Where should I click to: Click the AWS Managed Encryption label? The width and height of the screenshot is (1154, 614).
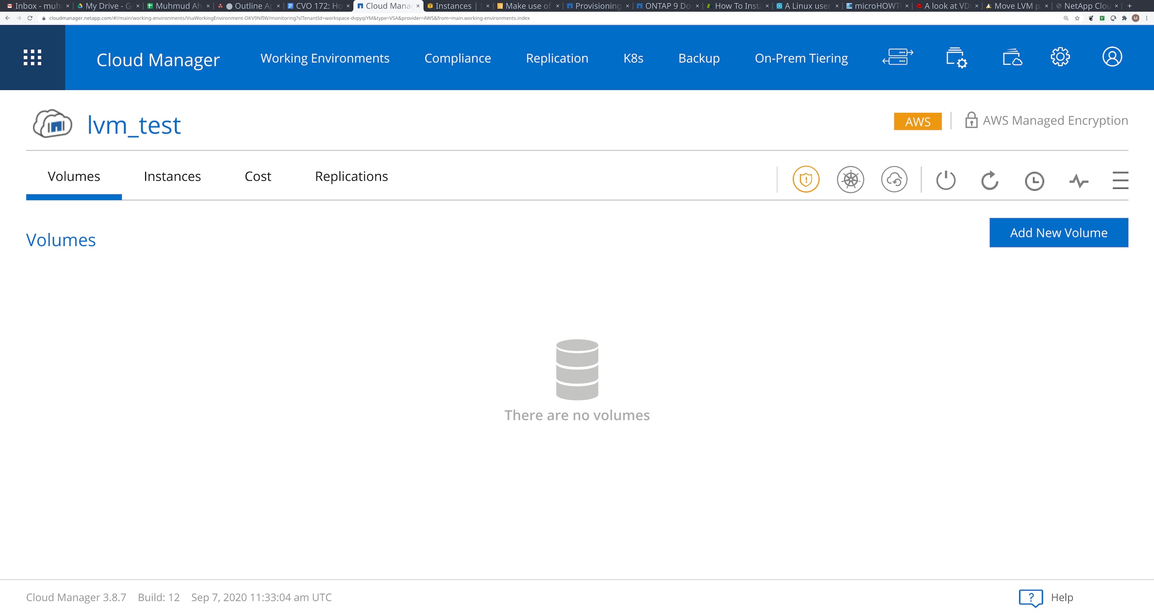pyautogui.click(x=1055, y=120)
